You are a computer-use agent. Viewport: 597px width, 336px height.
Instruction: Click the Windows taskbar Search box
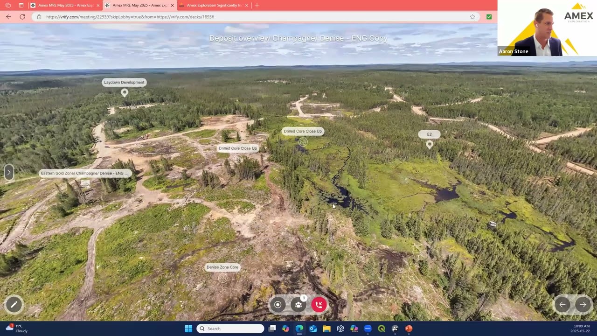pyautogui.click(x=230, y=329)
